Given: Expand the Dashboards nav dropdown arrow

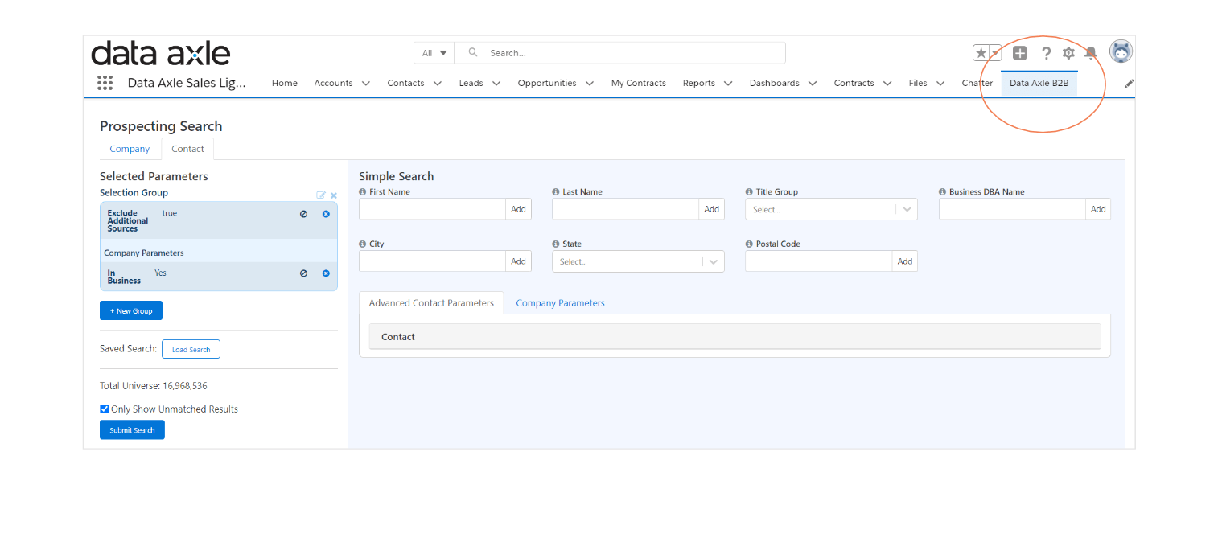Looking at the screenshot, I should click(x=813, y=83).
